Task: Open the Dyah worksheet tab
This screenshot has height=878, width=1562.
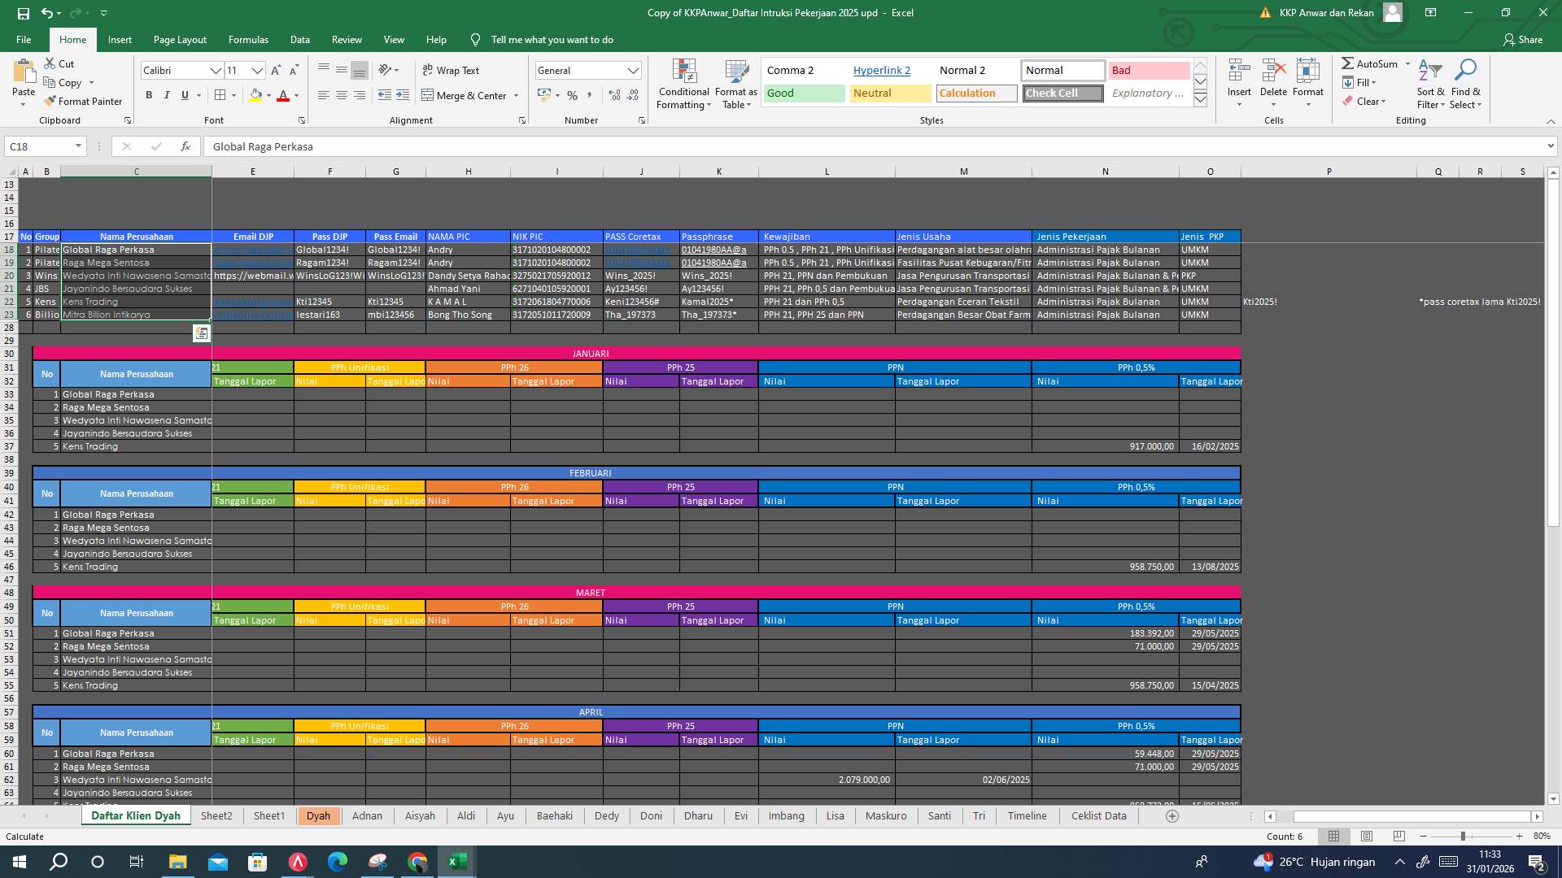Action: [319, 815]
